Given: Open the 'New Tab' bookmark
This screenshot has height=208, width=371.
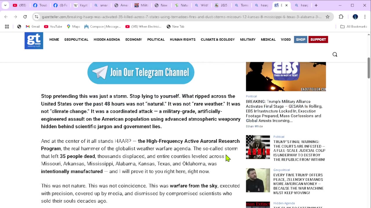Looking at the screenshot, I should click(x=175, y=27).
